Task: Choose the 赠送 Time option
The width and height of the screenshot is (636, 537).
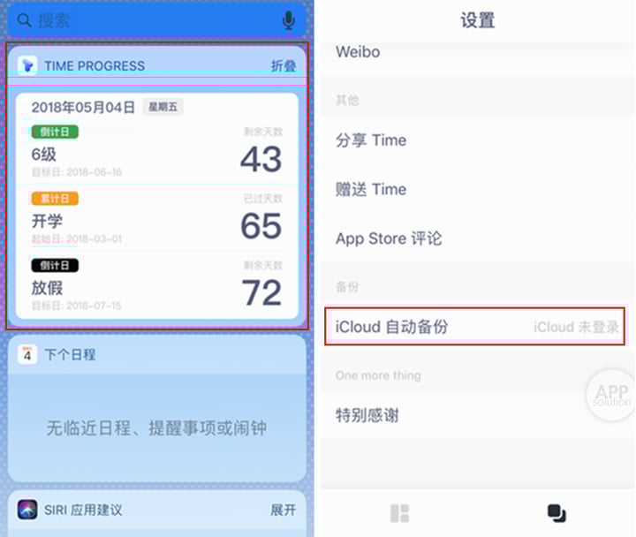Action: tap(478, 189)
